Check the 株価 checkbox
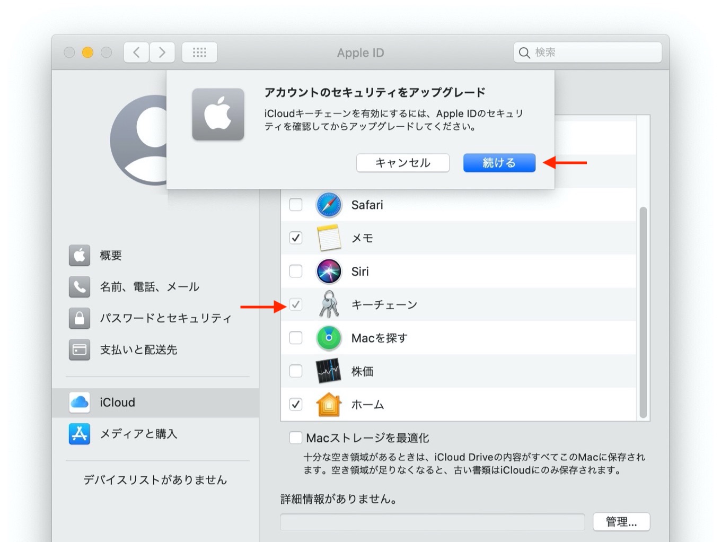This screenshot has height=542, width=721. tap(296, 371)
